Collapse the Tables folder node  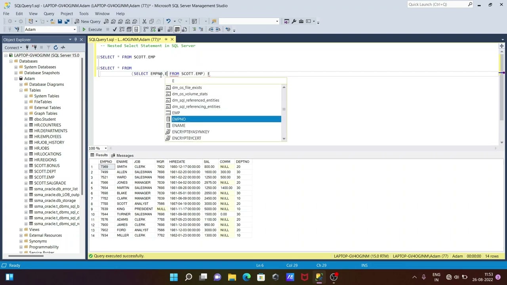(x=21, y=90)
